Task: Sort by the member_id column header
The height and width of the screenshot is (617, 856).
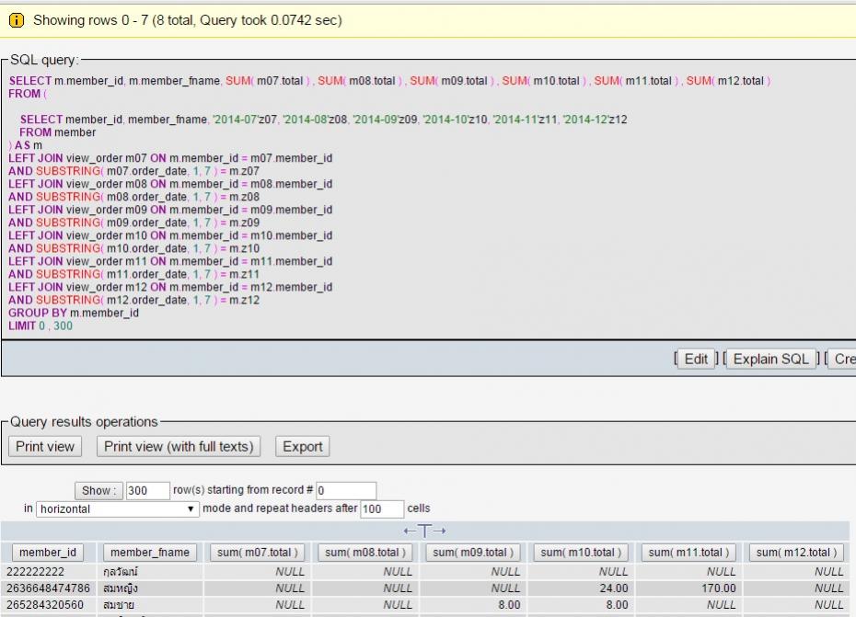Action: click(x=48, y=553)
